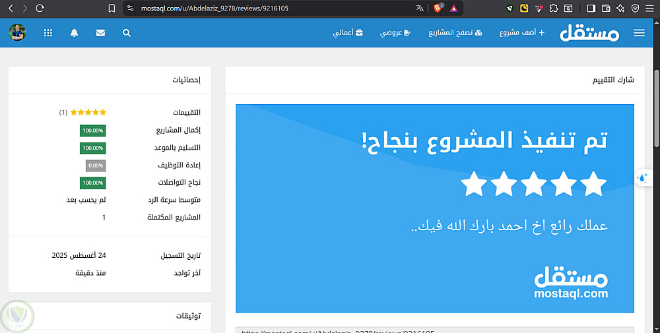This screenshot has height=333, width=660.
Task: Click the آخر تواجد label
Action: [x=187, y=273]
